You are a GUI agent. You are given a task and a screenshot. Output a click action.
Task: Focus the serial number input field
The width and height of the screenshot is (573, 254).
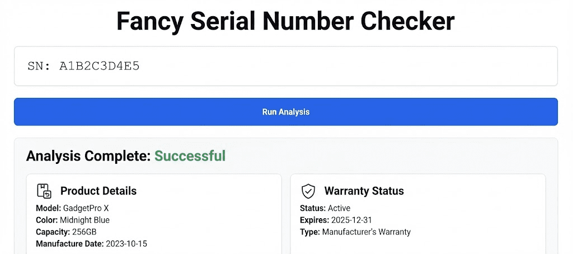click(x=285, y=66)
